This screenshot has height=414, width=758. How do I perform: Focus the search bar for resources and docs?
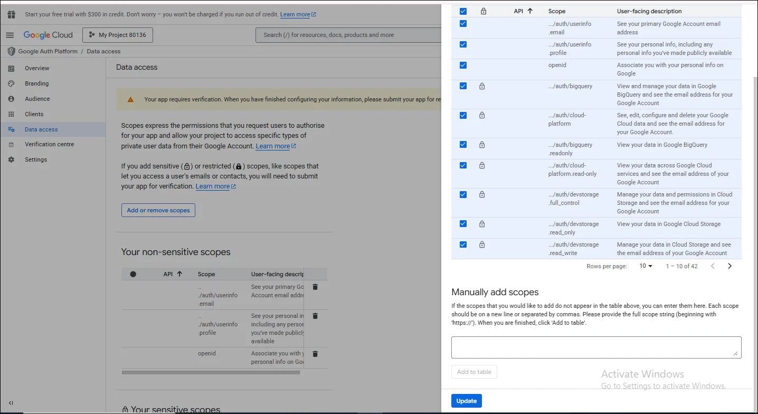point(348,35)
